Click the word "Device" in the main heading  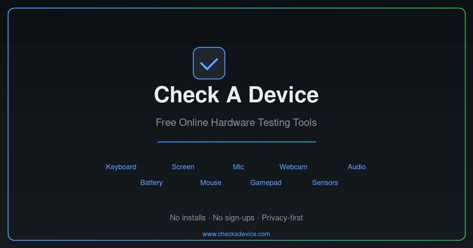[283, 95]
